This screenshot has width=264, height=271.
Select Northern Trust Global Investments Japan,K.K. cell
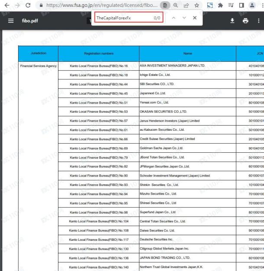tap(187, 267)
